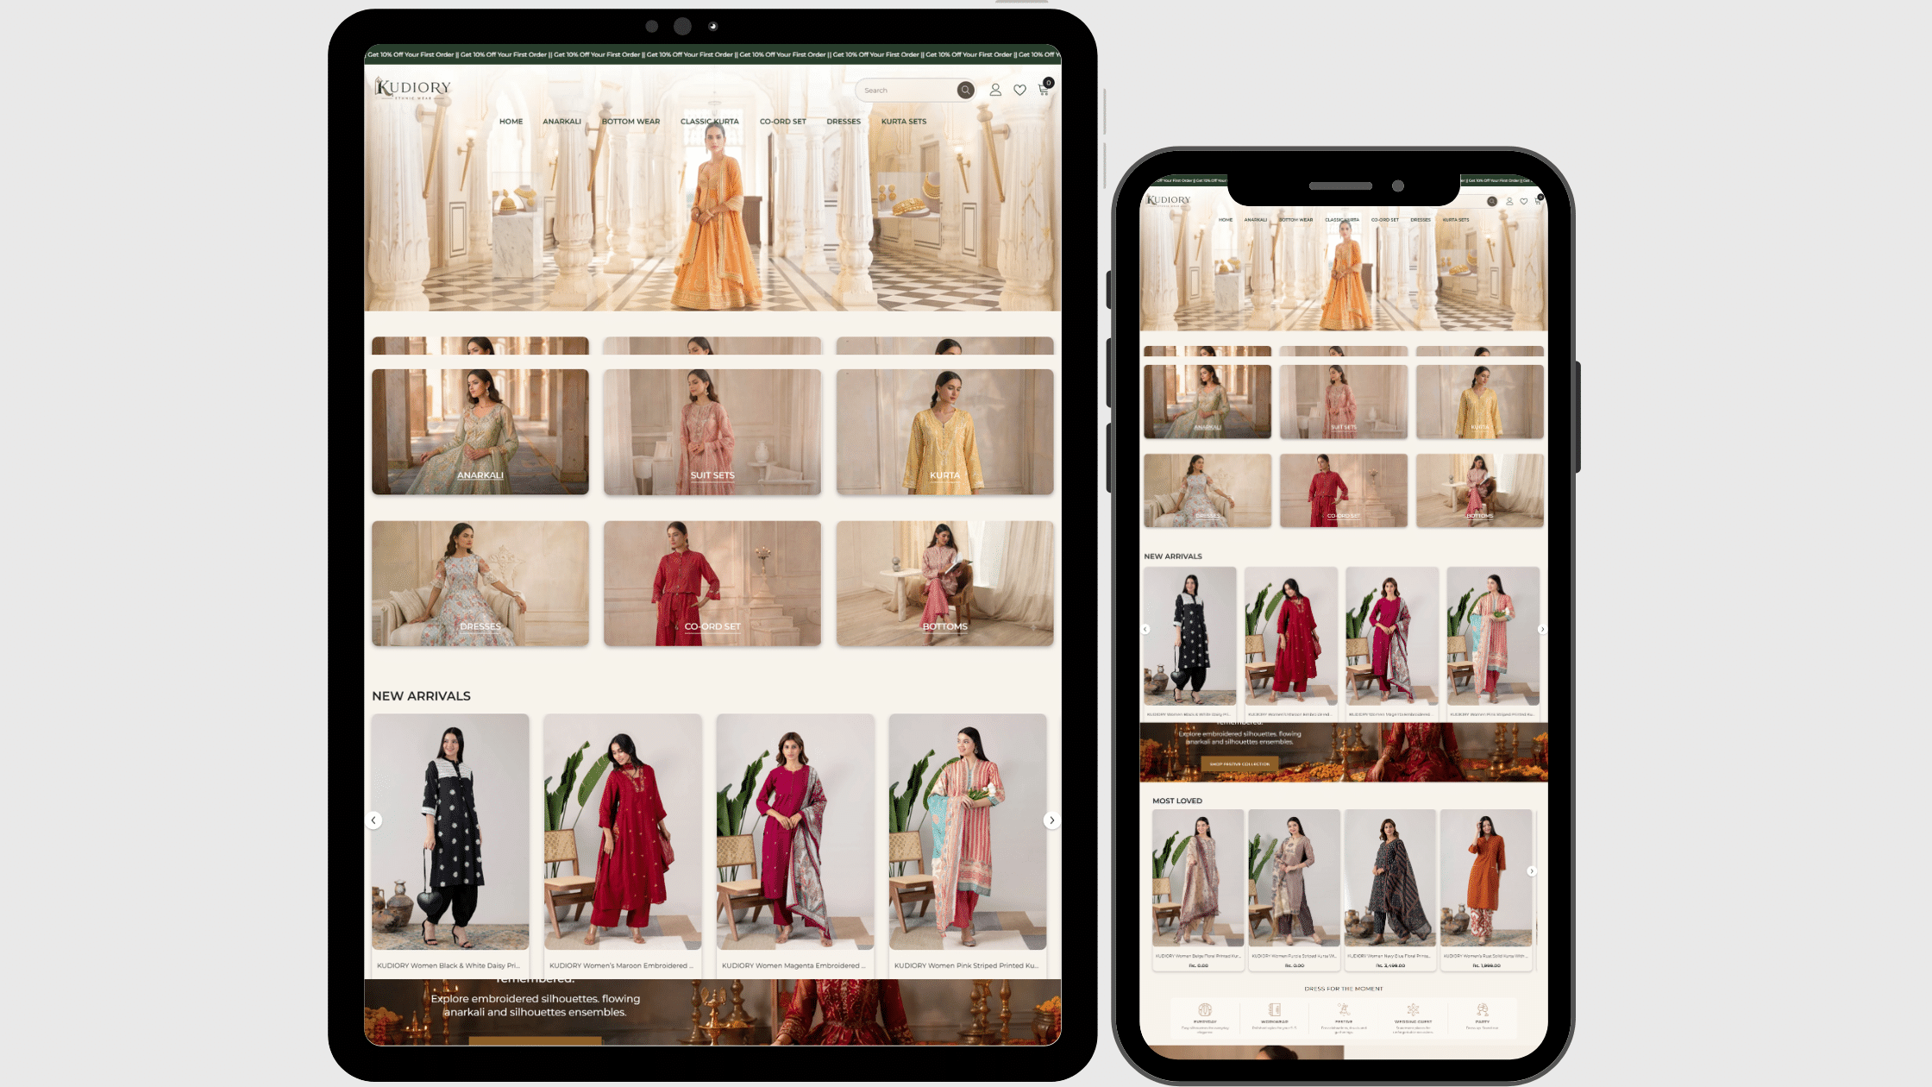This screenshot has width=1932, height=1087.
Task: Open KURTA category tile on tablet
Action: click(x=944, y=432)
